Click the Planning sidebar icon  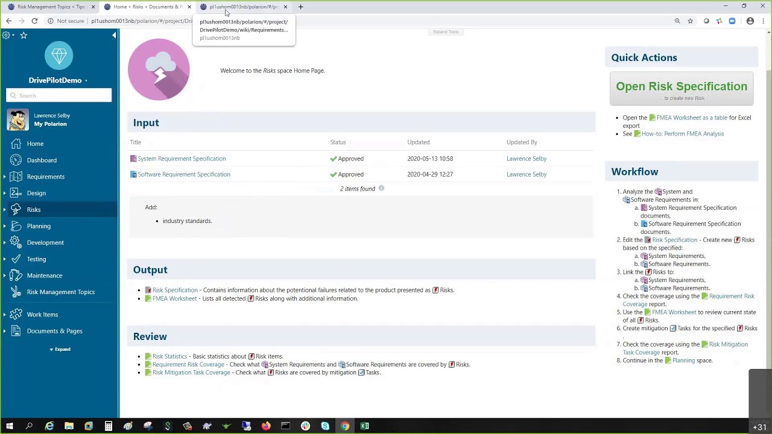[x=16, y=226]
